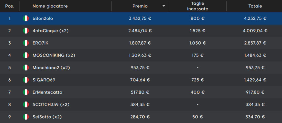Sort by the Taglie incassate column header
Image resolution: width=282 pixels, height=123 pixels.
click(198, 6)
